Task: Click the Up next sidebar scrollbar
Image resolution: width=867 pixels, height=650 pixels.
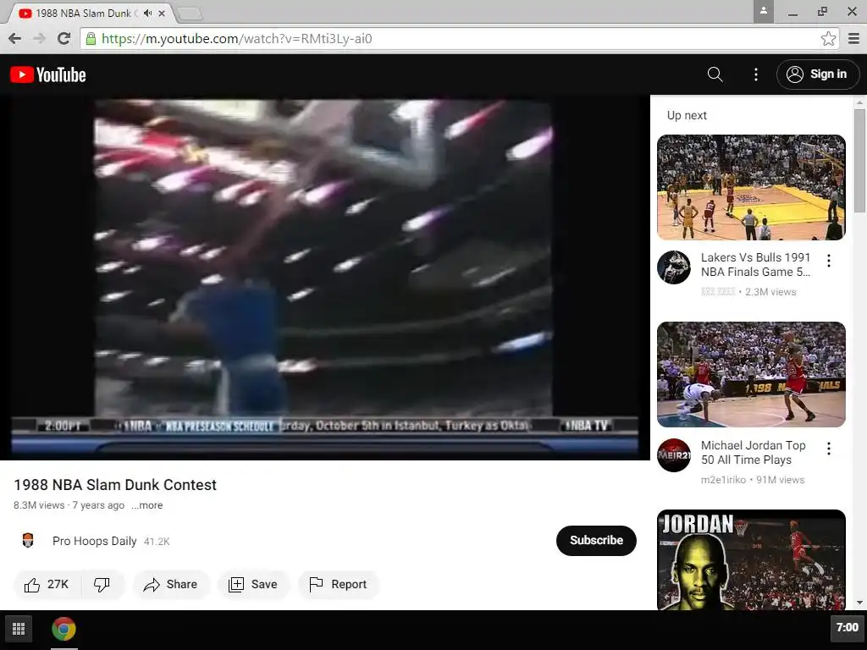Action: click(859, 160)
